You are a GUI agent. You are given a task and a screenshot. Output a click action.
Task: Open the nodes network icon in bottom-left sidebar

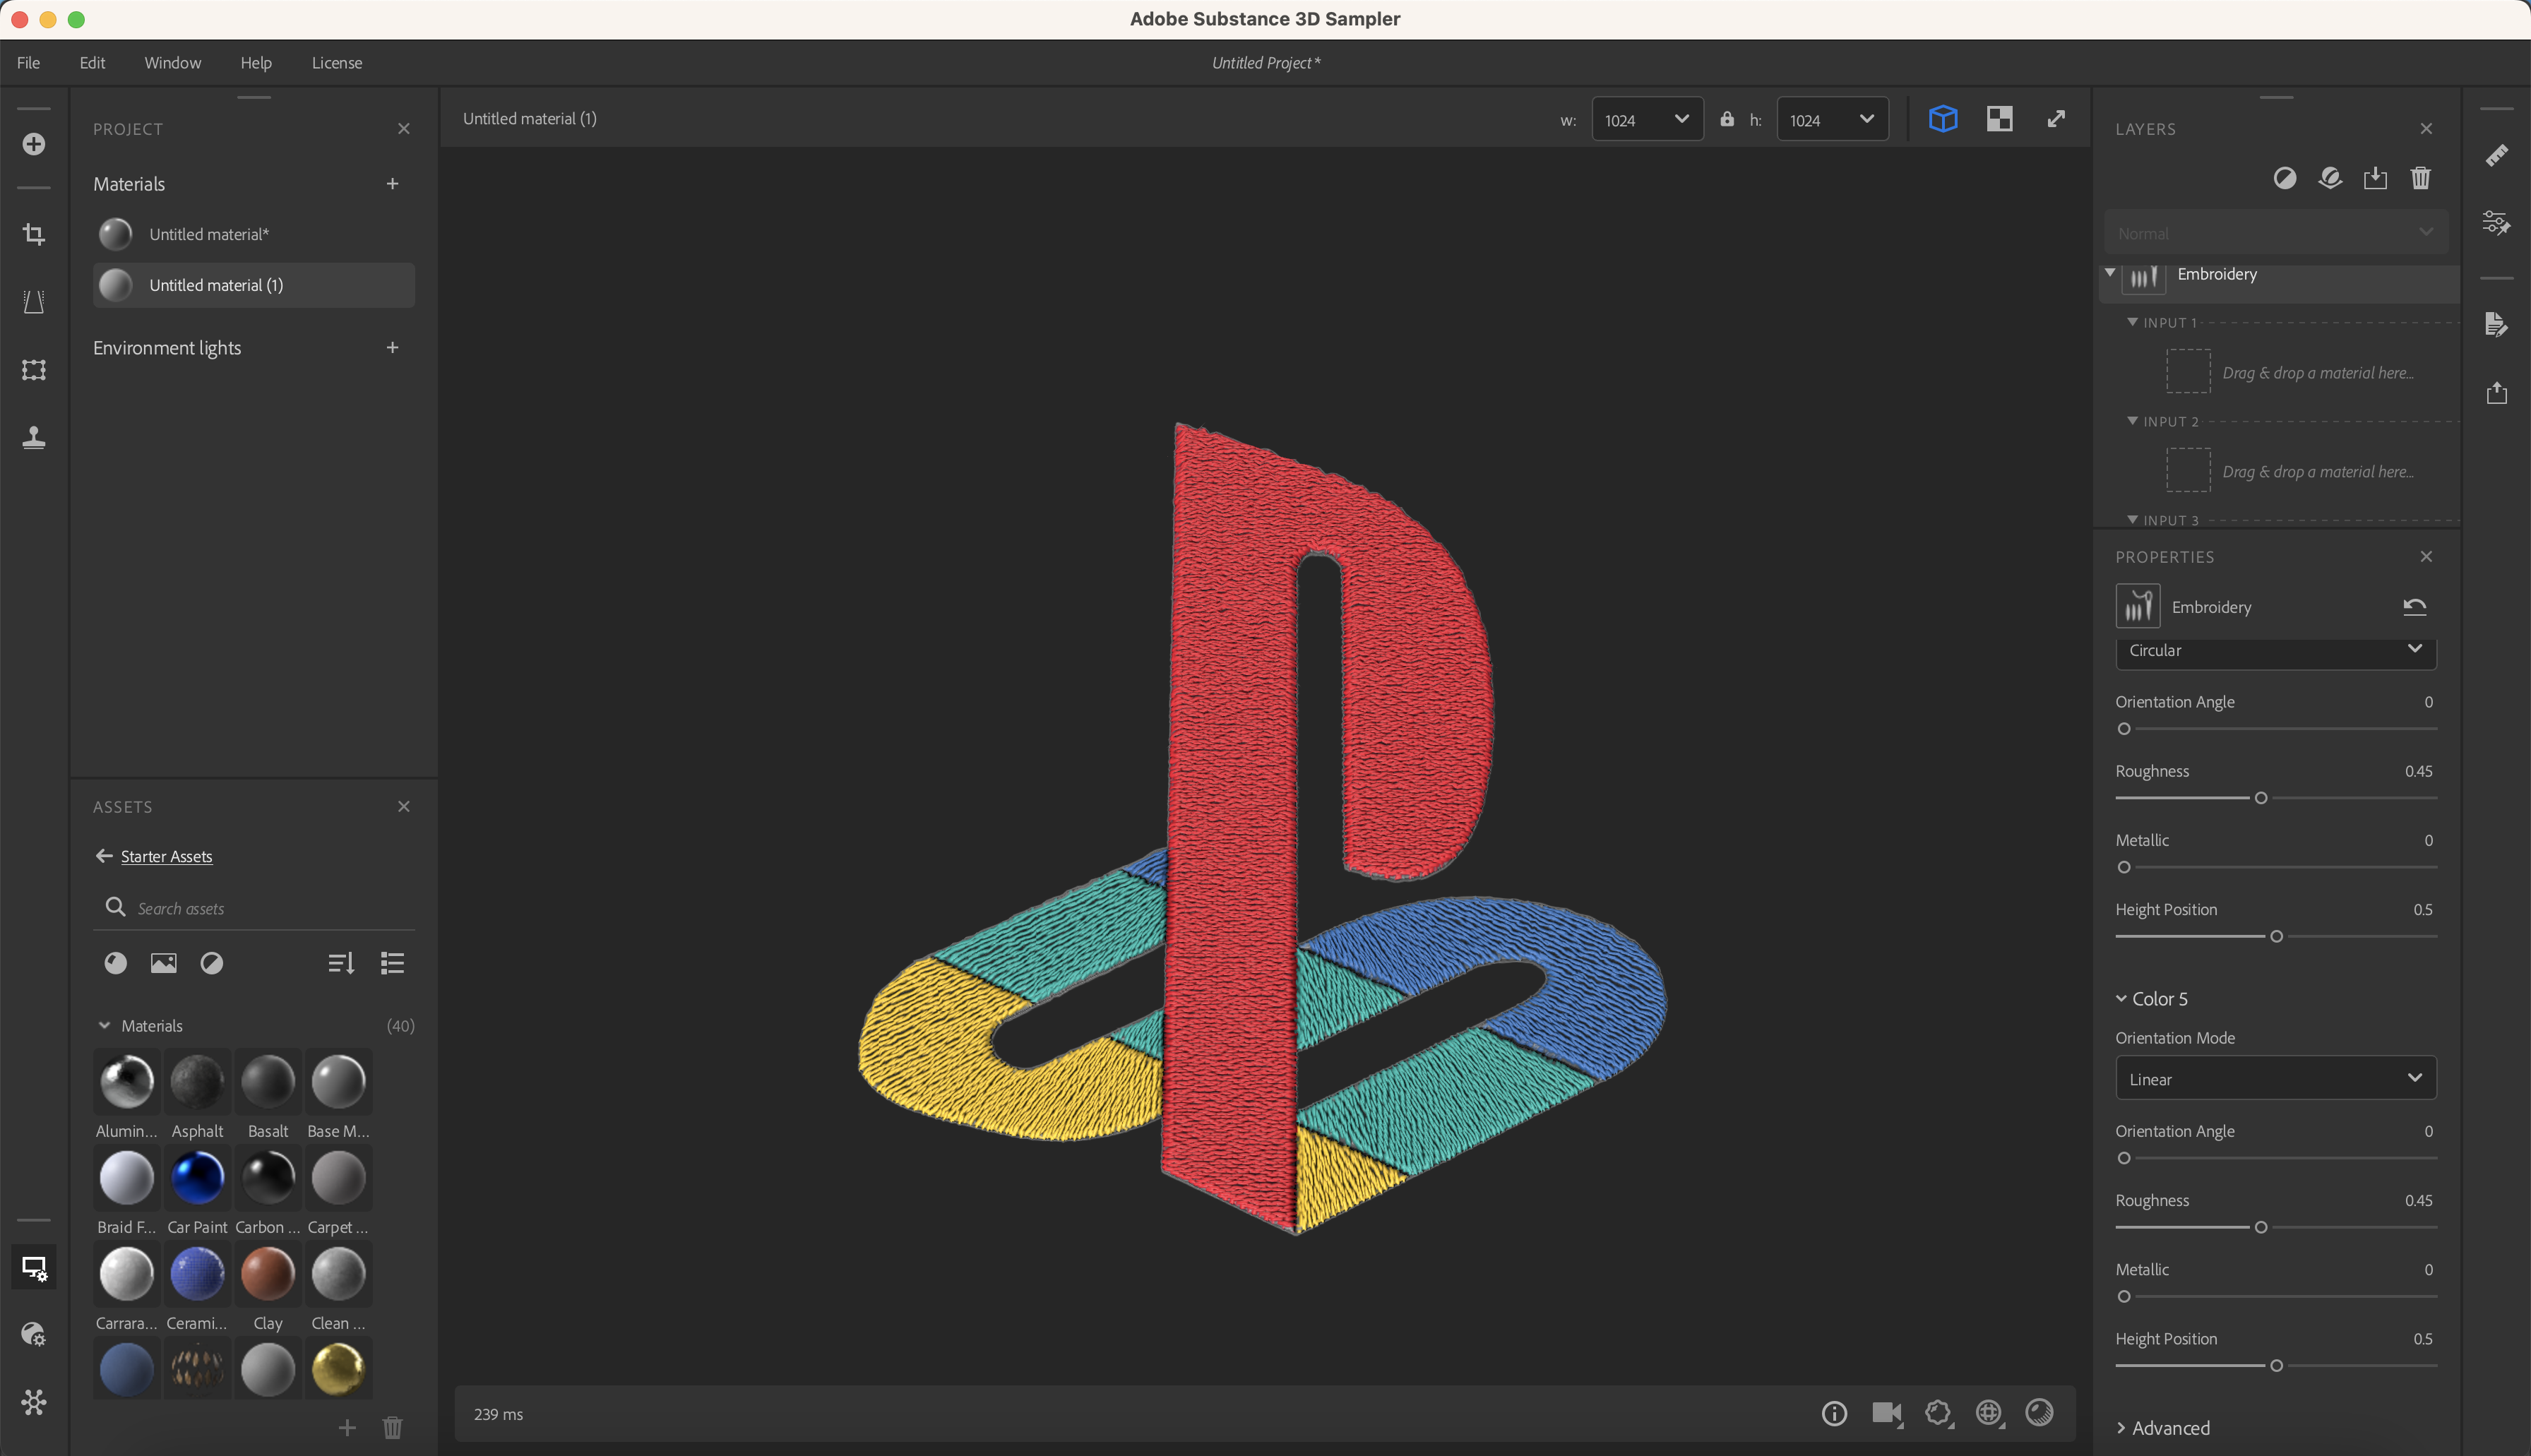[x=34, y=1402]
